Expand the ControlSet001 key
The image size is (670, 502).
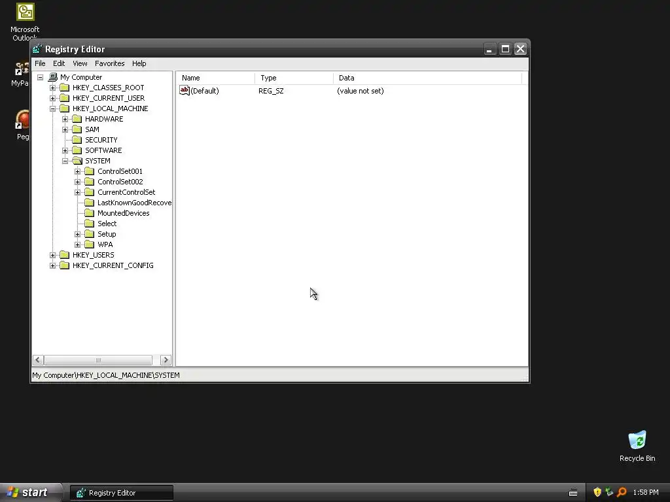click(77, 171)
